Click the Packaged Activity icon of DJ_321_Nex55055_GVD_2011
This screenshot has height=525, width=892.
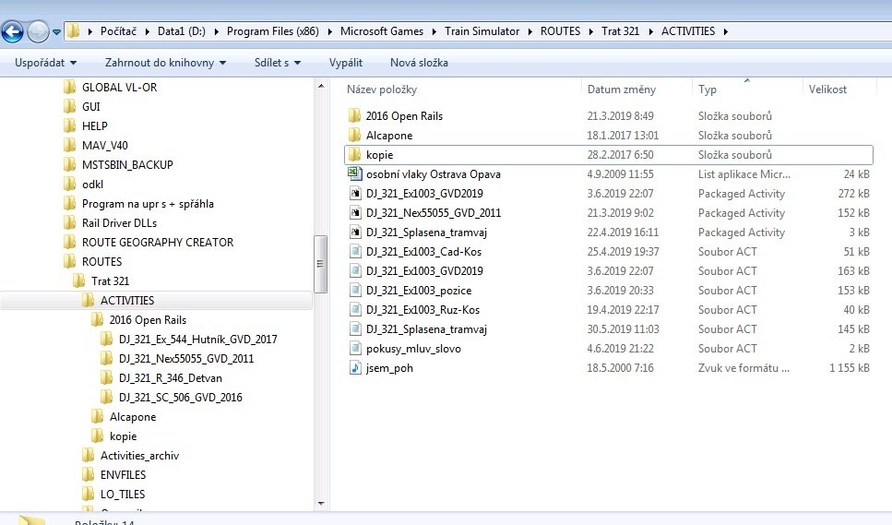pos(354,213)
